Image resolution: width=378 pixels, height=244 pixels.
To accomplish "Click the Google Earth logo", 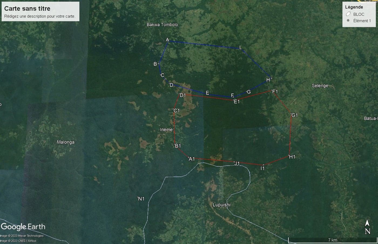I will 23,227.
